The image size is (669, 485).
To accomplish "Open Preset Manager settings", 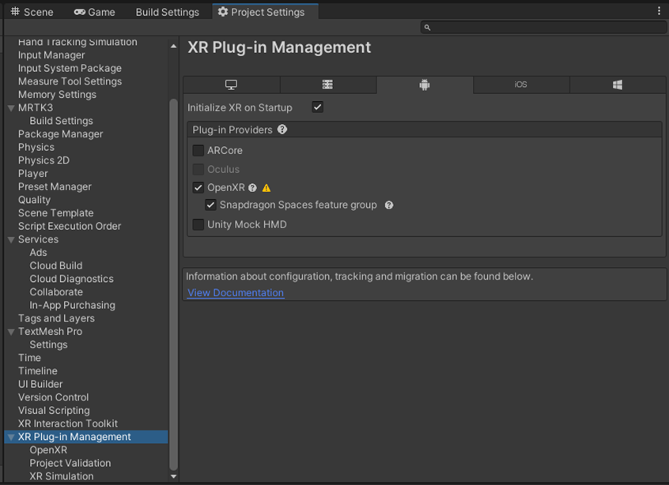I will click(55, 186).
